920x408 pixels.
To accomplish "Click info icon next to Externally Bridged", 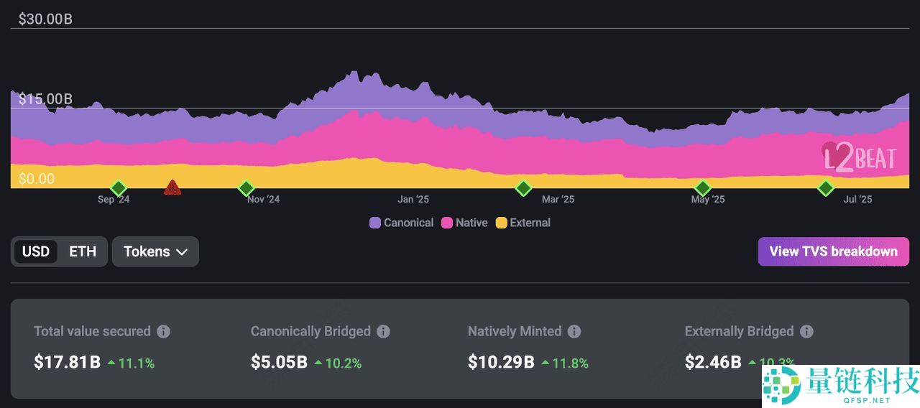I will click(x=806, y=331).
